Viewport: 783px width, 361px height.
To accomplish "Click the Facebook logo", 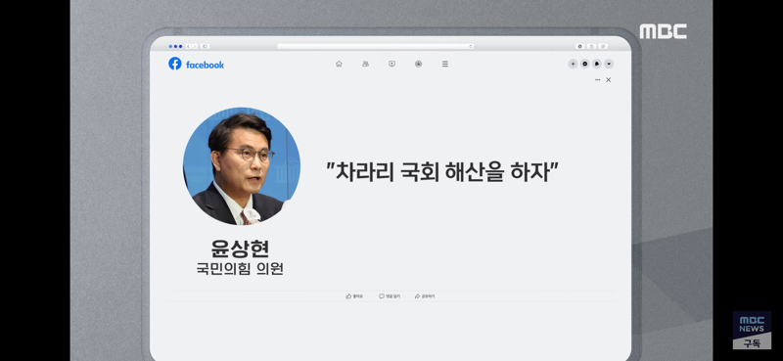I will pyautogui.click(x=197, y=64).
